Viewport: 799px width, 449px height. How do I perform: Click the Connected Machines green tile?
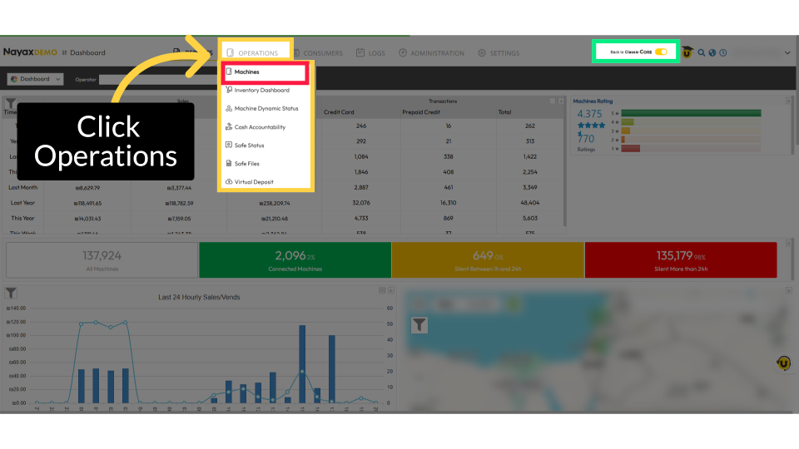[295, 260]
